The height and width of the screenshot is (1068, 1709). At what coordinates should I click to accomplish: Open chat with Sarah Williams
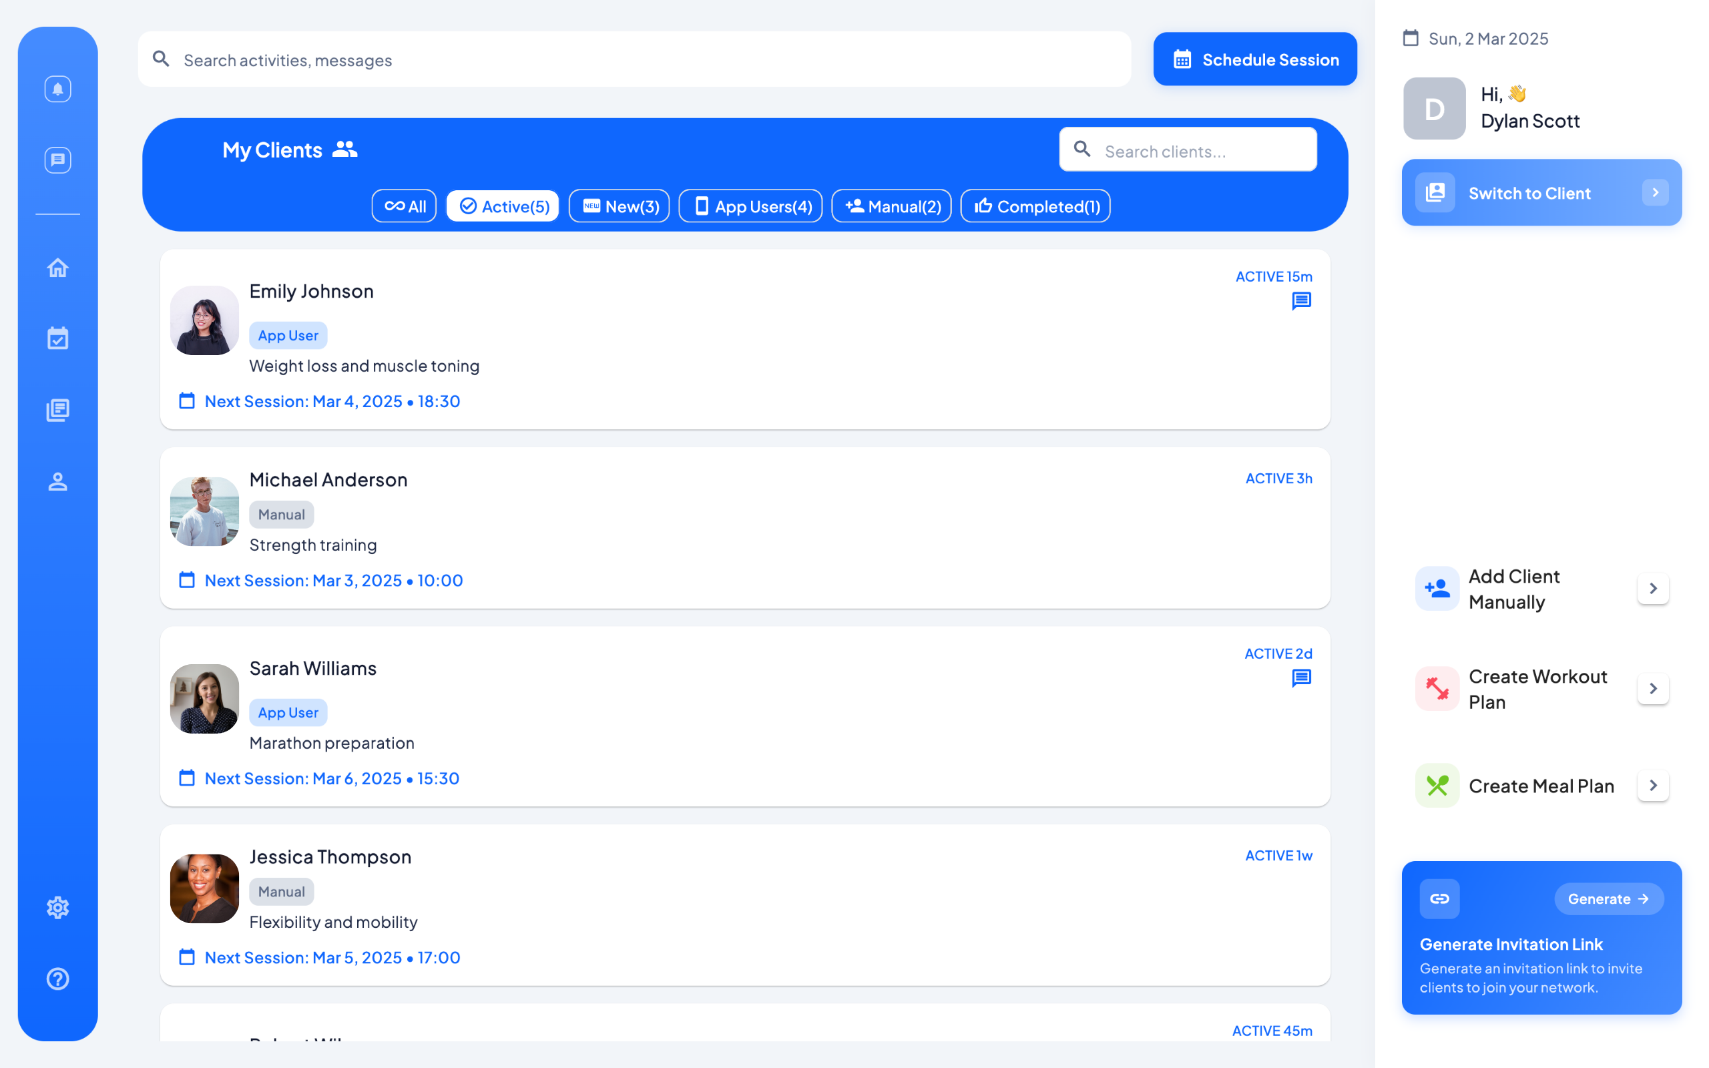click(x=1302, y=678)
